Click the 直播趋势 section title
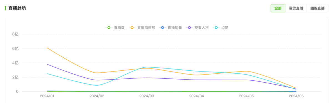 click(17, 8)
